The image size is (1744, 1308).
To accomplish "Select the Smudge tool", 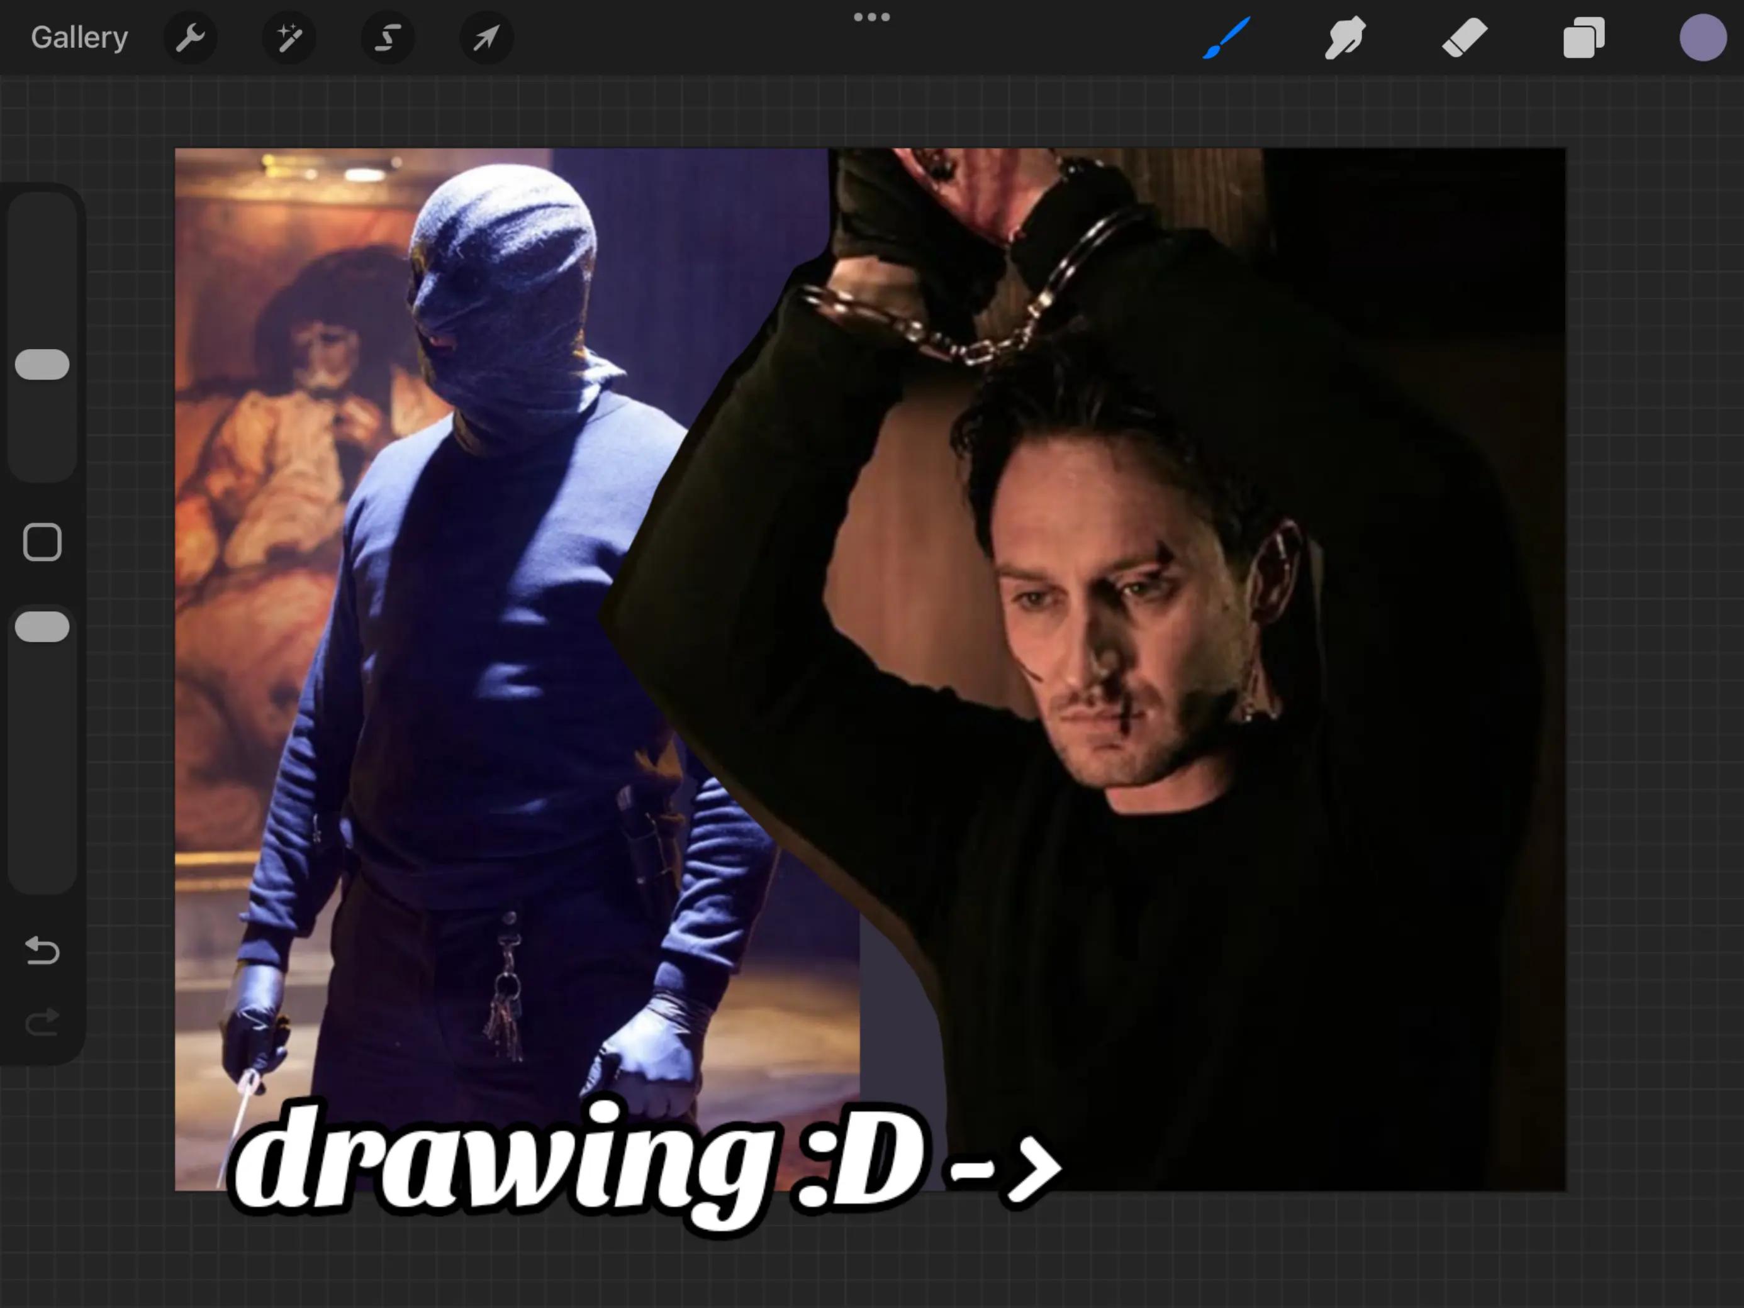I will click(1345, 38).
